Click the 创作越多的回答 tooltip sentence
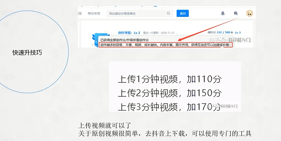The image size is (281, 141). point(166,45)
